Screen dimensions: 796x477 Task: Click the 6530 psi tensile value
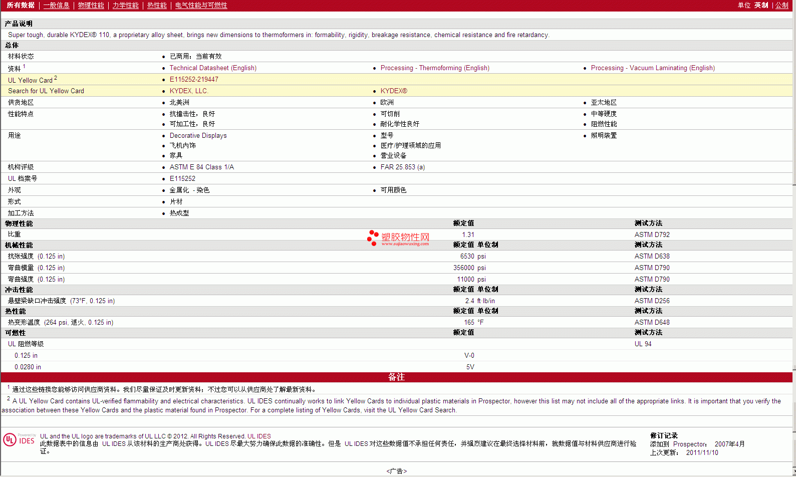coord(473,256)
